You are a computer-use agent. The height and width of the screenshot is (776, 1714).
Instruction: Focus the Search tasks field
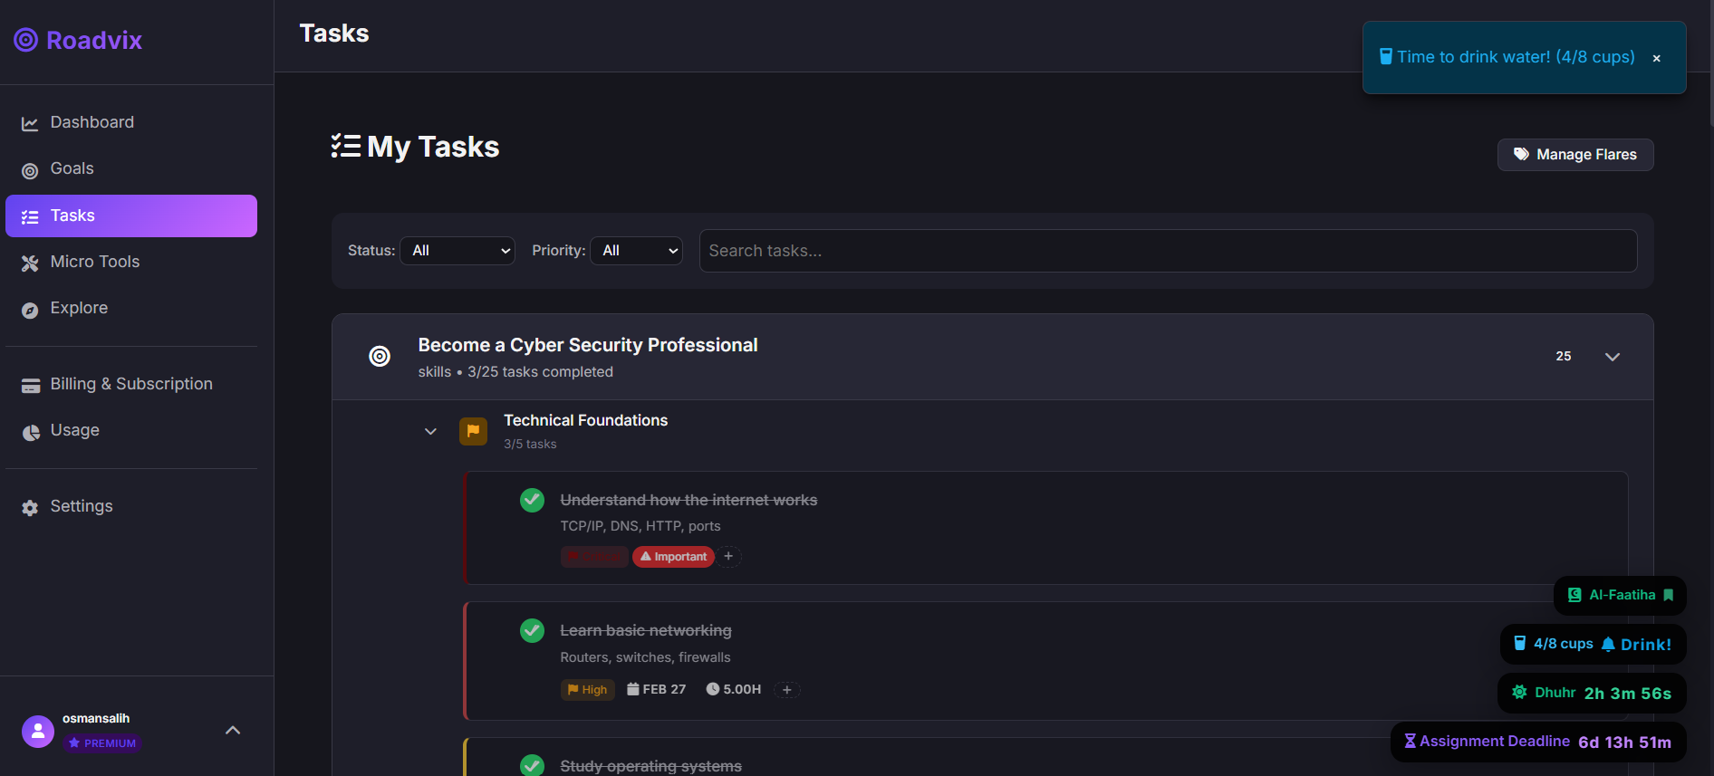coord(1168,251)
